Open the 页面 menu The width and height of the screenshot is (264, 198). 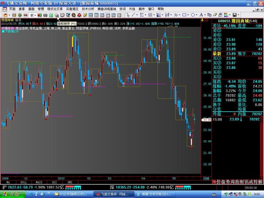(x=12, y=9)
